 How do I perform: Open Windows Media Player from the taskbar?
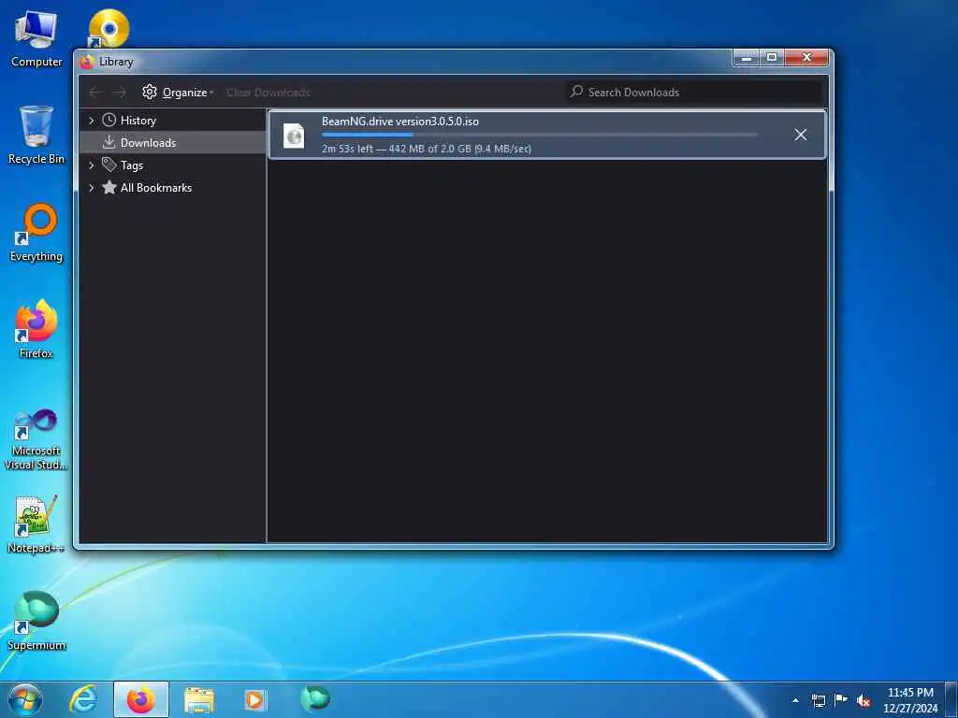[254, 699]
